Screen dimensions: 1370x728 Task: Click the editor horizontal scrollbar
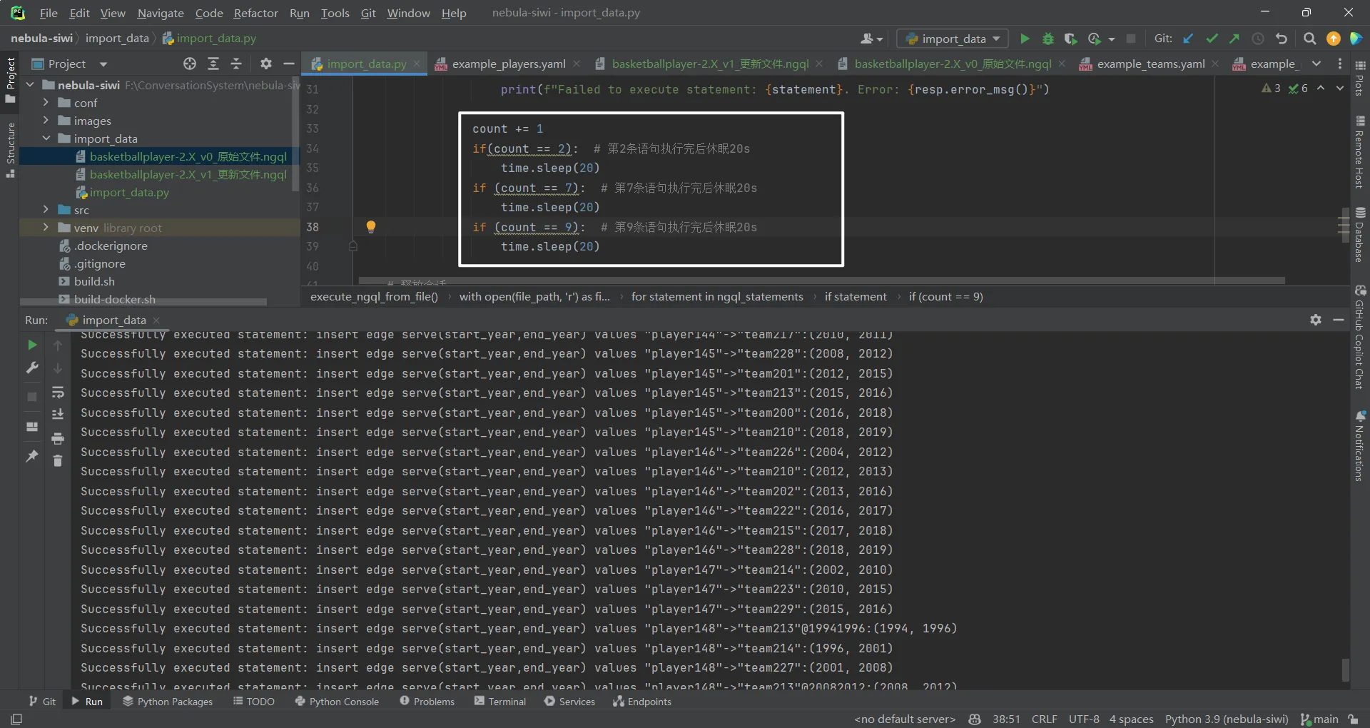click(x=822, y=280)
